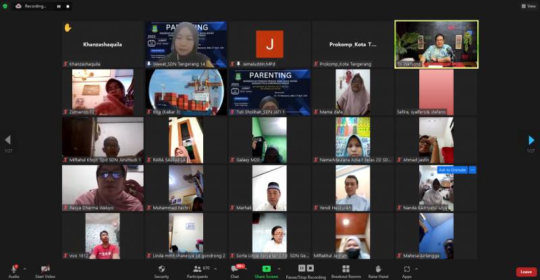The width and height of the screenshot is (540, 280).
Task: Click the Raise Hand icon
Action: (x=378, y=269)
